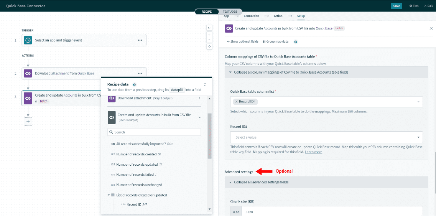Click the Save button
Viewport: 436px width, 216px height.
pos(396,6)
